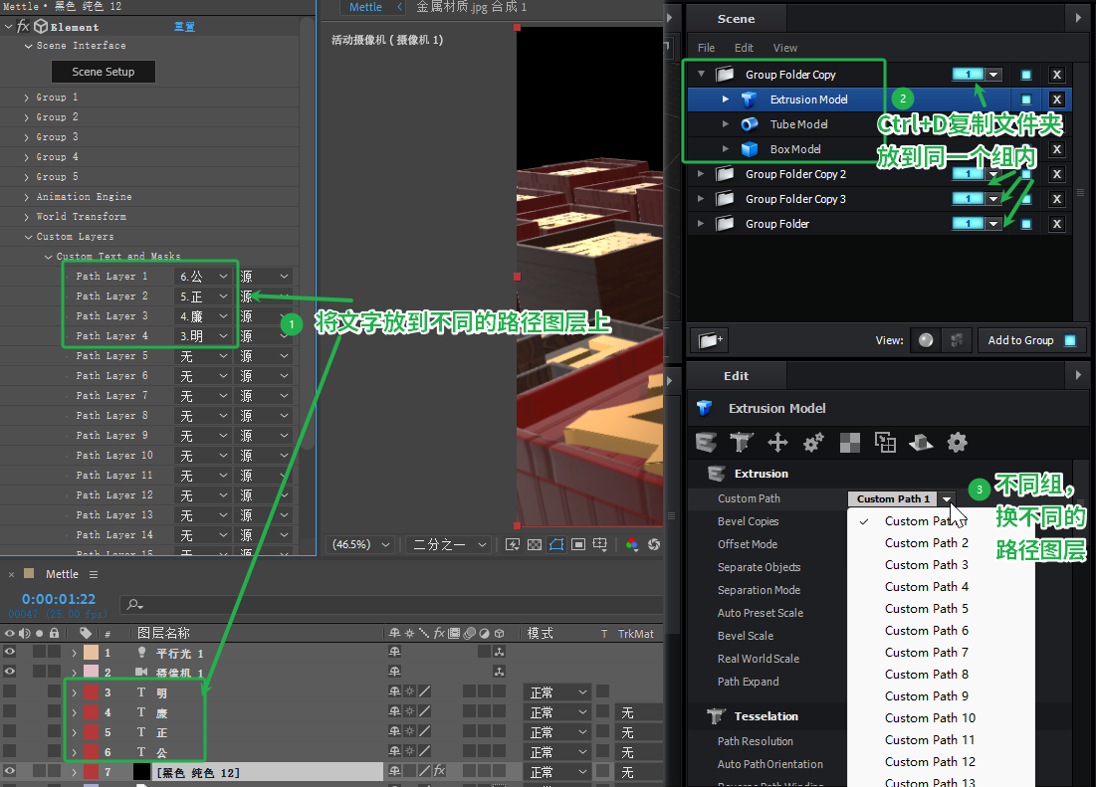Open the Text tool icon in Edit toolbar
1096x787 pixels.
[741, 442]
